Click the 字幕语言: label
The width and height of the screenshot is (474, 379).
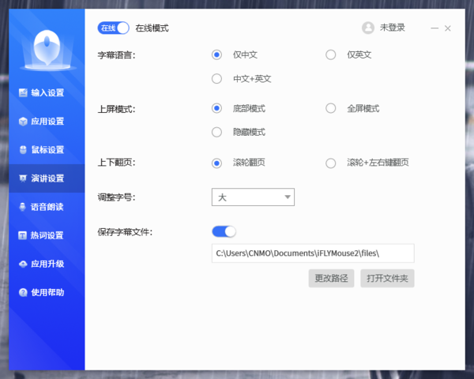[116, 55]
